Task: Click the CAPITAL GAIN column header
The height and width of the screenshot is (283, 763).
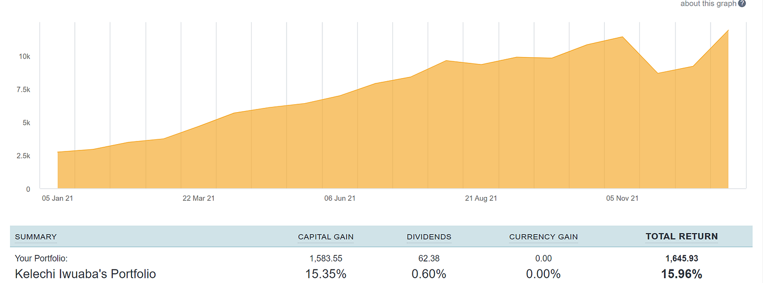Action: tap(326, 237)
